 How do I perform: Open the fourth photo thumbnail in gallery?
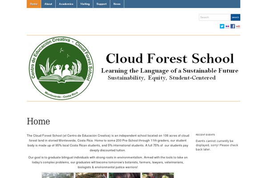click(158, 175)
